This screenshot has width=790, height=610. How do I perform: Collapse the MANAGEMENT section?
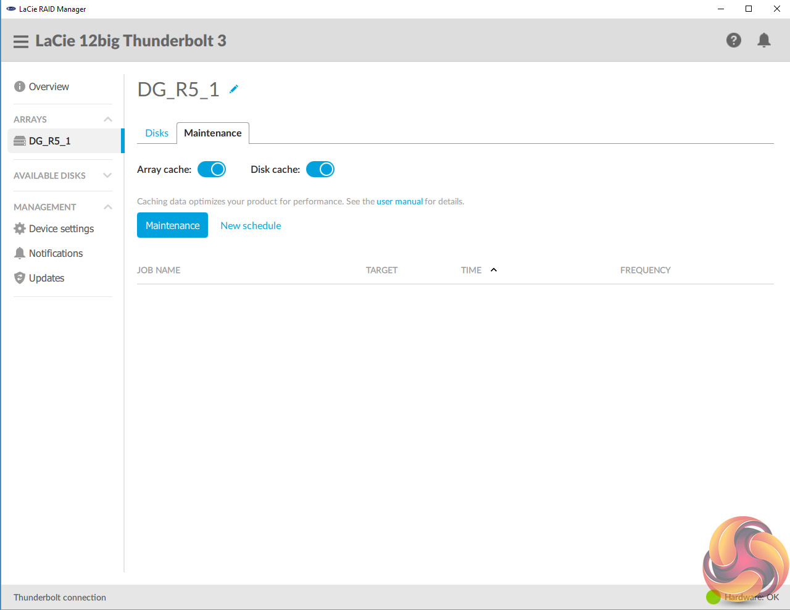click(x=108, y=207)
